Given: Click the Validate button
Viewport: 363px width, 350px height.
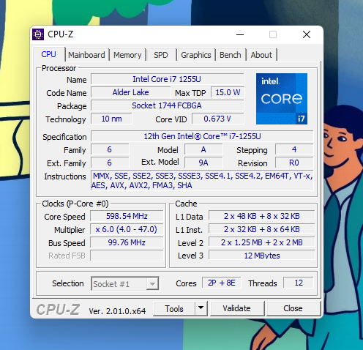Looking at the screenshot, I should (237, 308).
